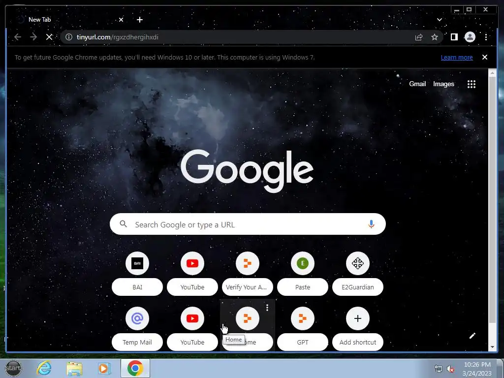This screenshot has width=504, height=378.
Task: Select Chrome in the taskbar
Action: click(135, 368)
